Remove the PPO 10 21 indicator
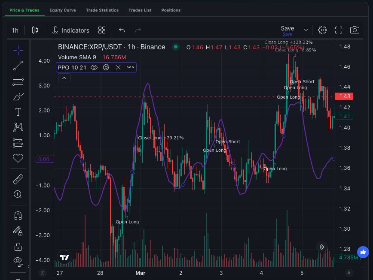This screenshot has width=373, height=280. pos(118,67)
